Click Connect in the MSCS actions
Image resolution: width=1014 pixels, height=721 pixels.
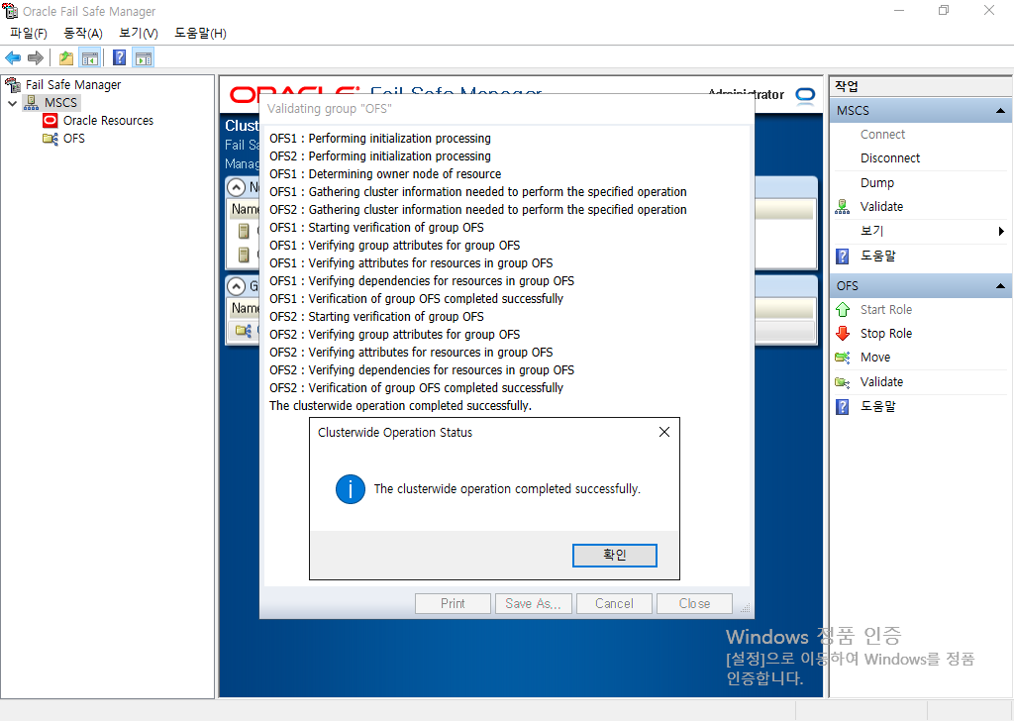pos(882,135)
